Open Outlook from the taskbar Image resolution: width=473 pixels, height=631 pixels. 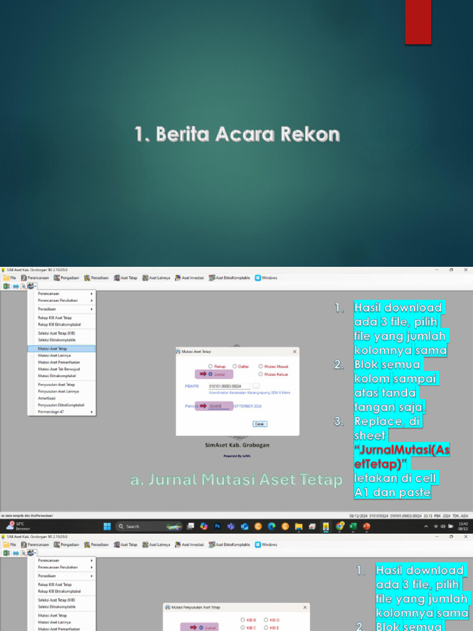pyautogui.click(x=245, y=526)
